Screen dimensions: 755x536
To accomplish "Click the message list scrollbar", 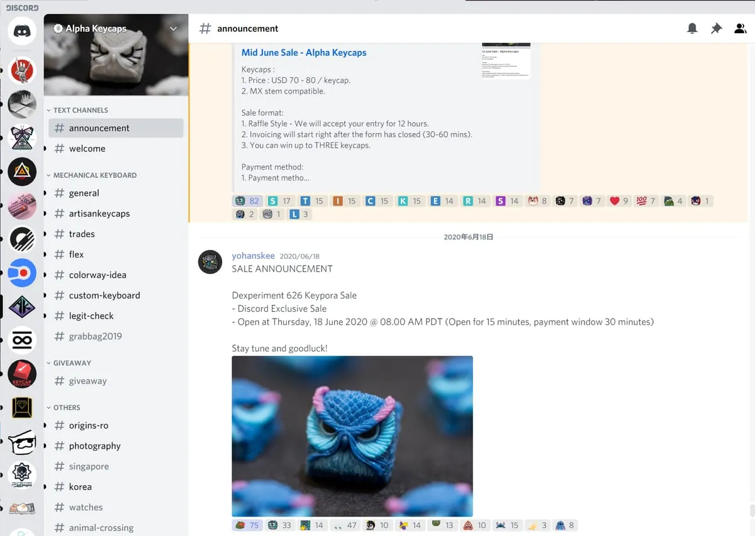I will tap(751, 510).
